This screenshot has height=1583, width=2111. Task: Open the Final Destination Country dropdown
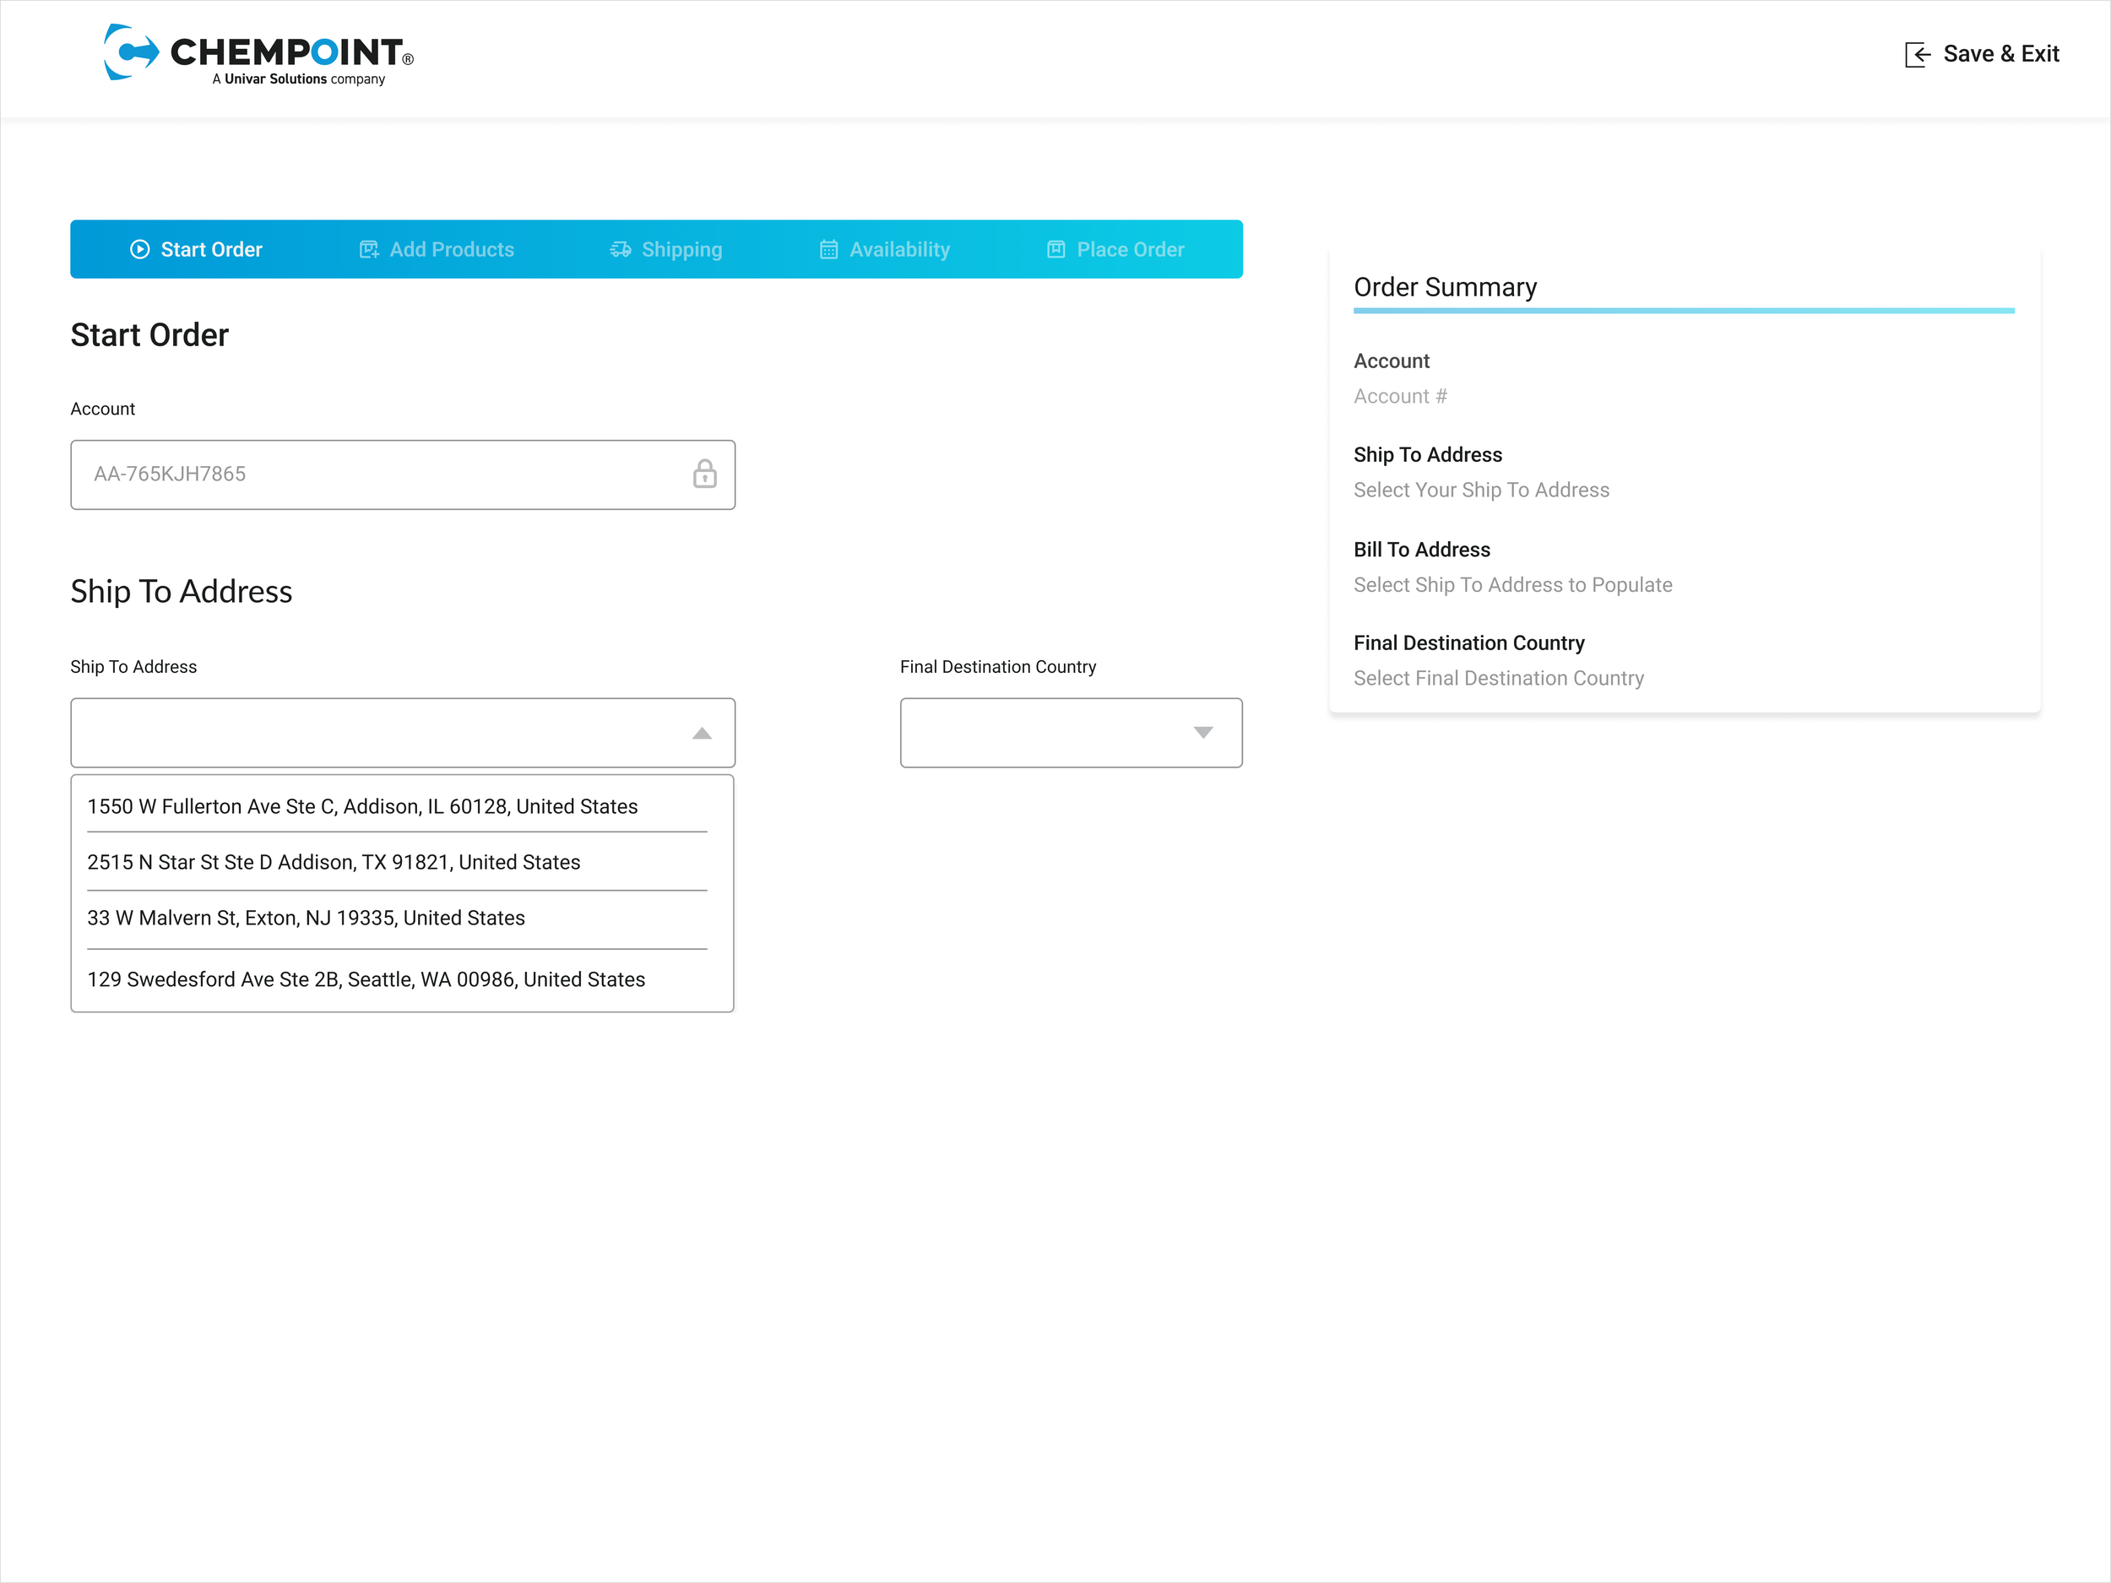(1071, 732)
